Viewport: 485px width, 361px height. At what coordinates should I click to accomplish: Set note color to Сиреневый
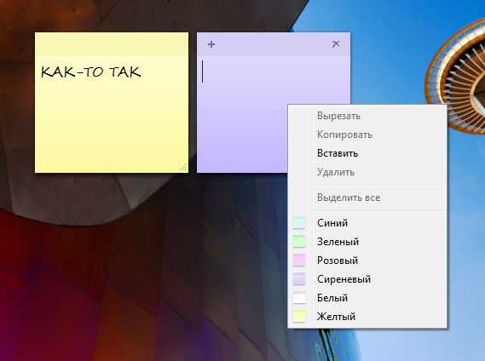(x=367, y=279)
